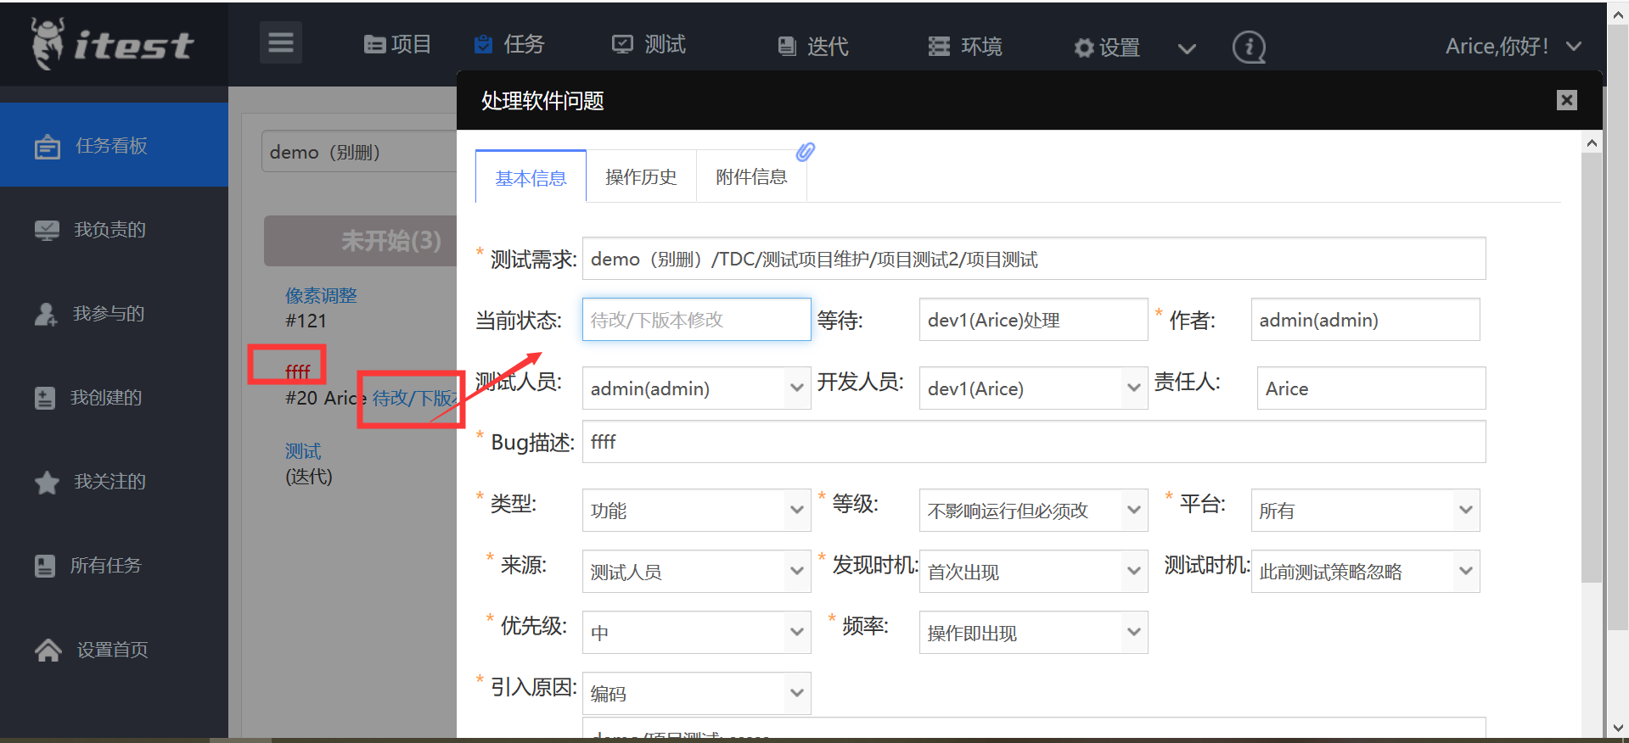Open the 迭代 menu in top navigation

pyautogui.click(x=813, y=46)
